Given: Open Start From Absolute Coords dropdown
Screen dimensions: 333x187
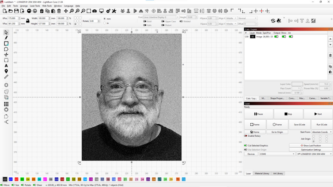Looking at the screenshot, I should [322, 132].
